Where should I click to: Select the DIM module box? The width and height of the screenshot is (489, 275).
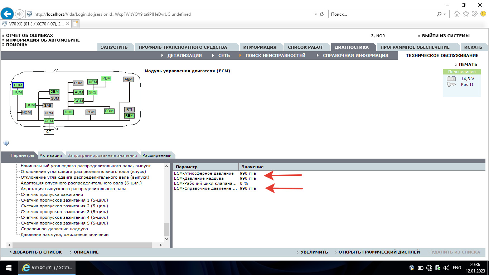pyautogui.click(x=68, y=112)
